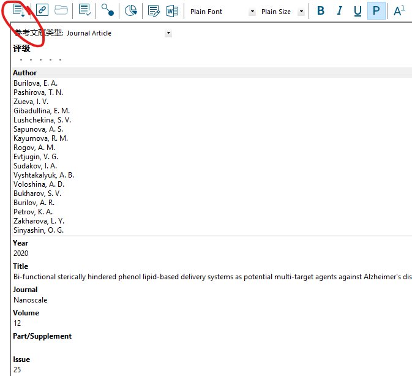Click the Year field label

pos(20,243)
